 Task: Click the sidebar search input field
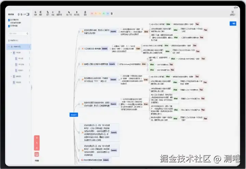click(18, 33)
